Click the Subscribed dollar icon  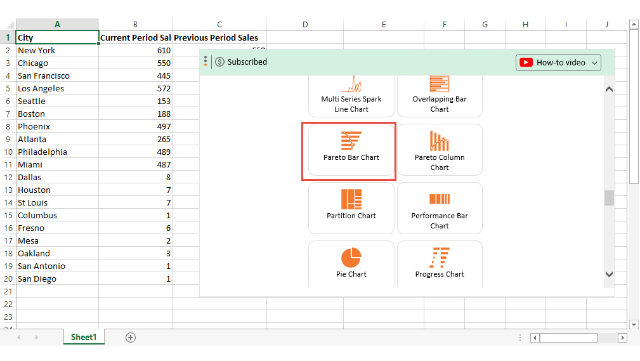[219, 62]
